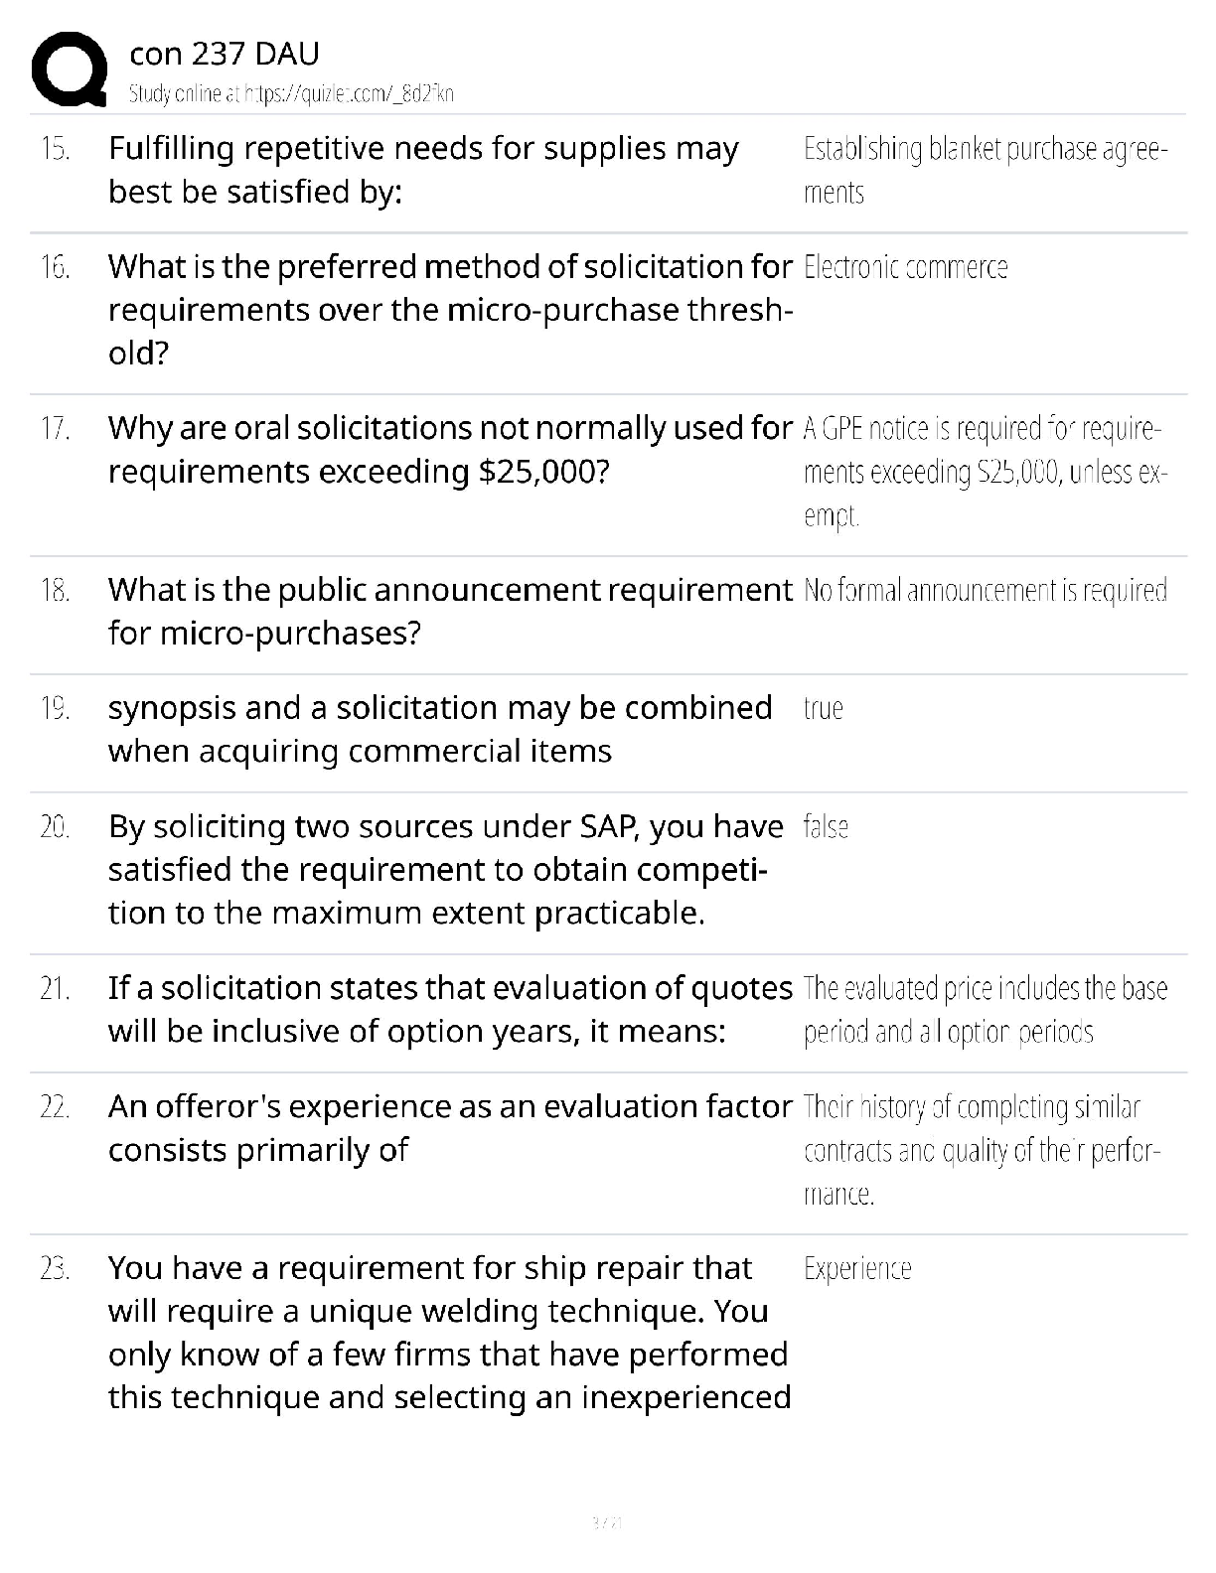Select question 17 about oral solicitations
Image resolution: width=1216 pixels, height=1573 pixels.
[450, 449]
